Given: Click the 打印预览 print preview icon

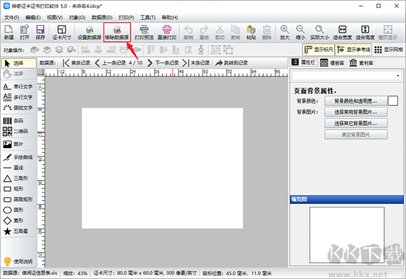Looking at the screenshot, I should tap(144, 32).
